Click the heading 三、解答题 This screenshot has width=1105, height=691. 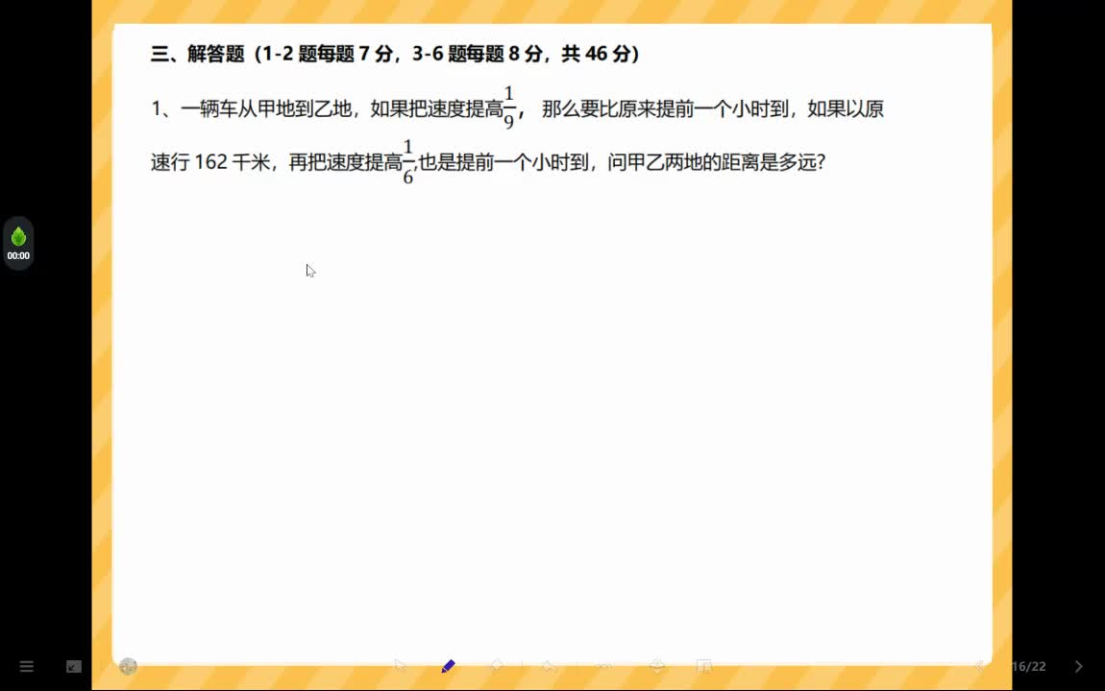[197, 54]
